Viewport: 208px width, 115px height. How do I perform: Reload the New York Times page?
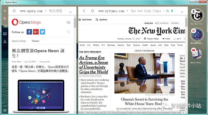pos(93,11)
